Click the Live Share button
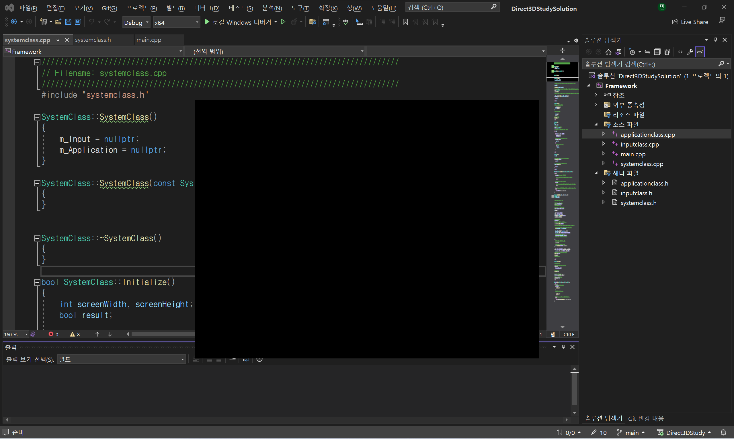This screenshot has width=734, height=439. pos(690,22)
